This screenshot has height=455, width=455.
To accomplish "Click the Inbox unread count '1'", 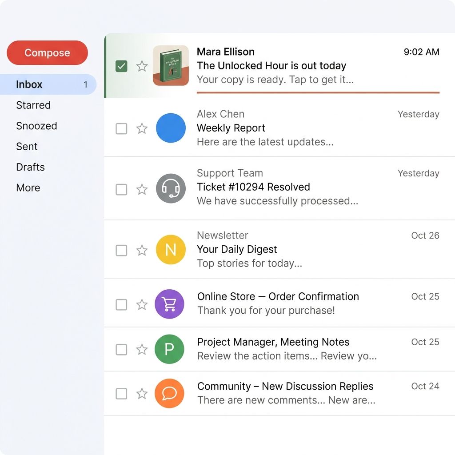I will click(85, 84).
